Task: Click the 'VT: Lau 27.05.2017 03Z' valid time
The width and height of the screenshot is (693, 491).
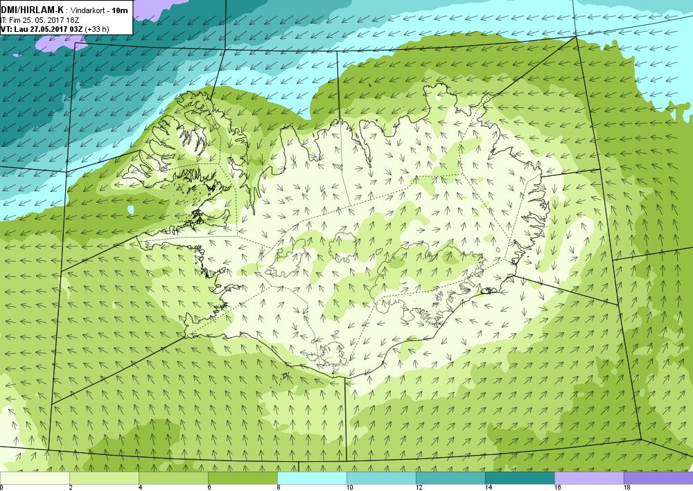Action: pyautogui.click(x=42, y=29)
